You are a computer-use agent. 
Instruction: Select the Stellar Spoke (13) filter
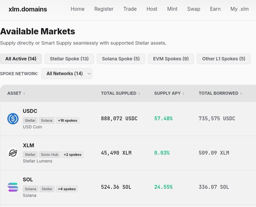69,59
